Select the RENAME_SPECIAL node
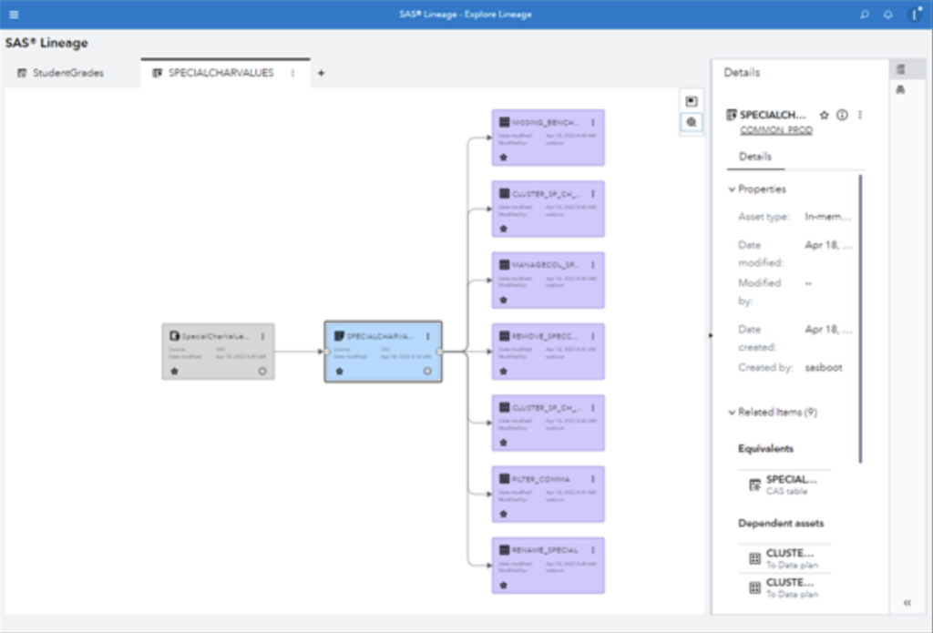 pyautogui.click(x=548, y=566)
